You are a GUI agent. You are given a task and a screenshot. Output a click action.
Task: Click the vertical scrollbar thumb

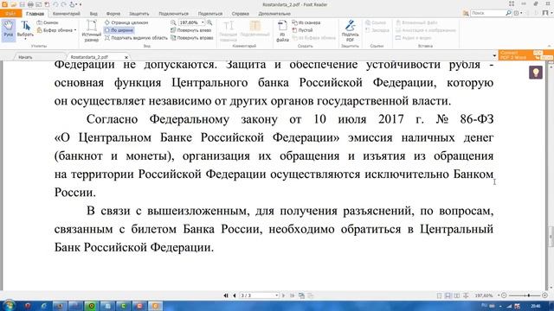(551, 237)
